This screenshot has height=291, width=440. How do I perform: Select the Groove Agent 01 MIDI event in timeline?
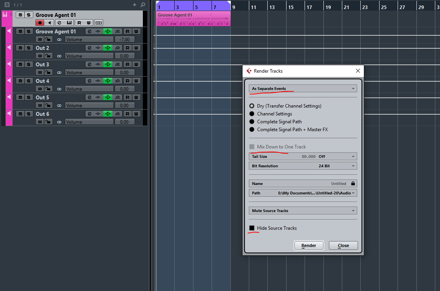pos(194,18)
